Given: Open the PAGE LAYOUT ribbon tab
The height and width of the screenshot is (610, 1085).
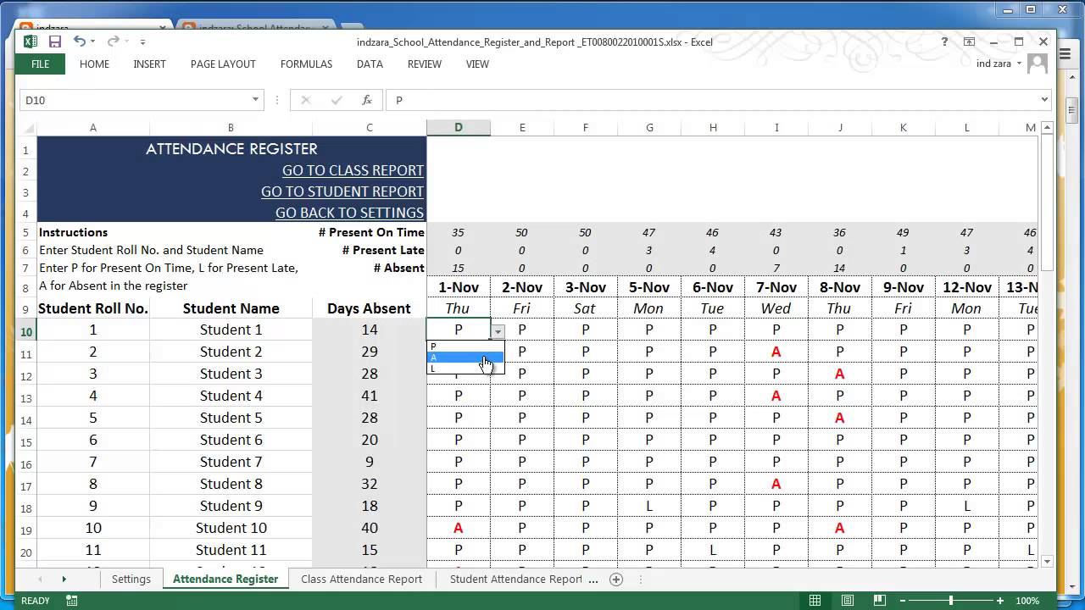Looking at the screenshot, I should click(x=223, y=64).
